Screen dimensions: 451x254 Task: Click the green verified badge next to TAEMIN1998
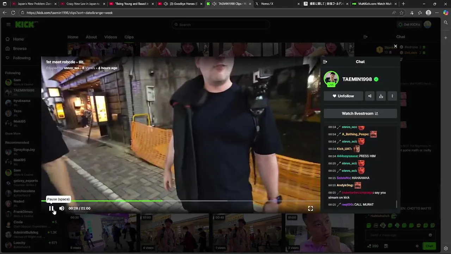point(376,79)
